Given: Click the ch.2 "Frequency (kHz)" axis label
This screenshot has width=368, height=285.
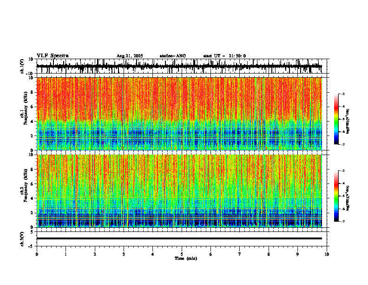Looking at the screenshot, I should pos(25,185).
